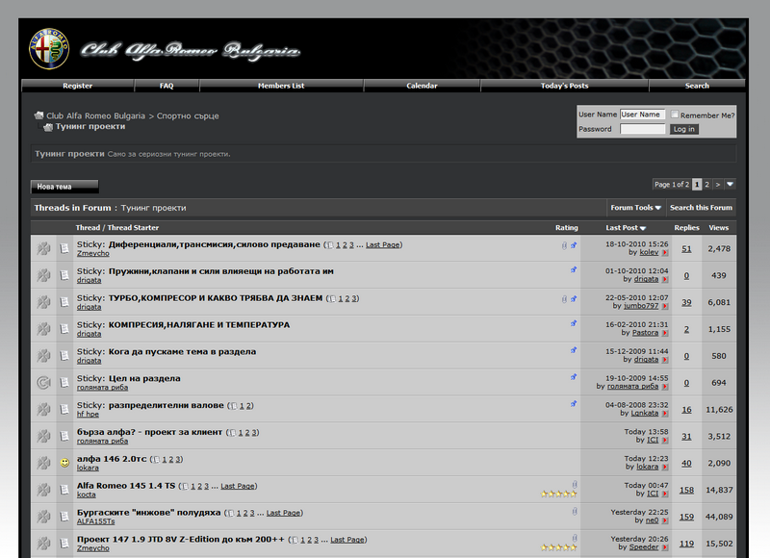Image resolution: width=770 pixels, height=558 pixels.
Task: Open thread ТУРБО,КОМПРЕСОР И КАКВО ТРЯБВА ДА ЗНАЕМ
Action: (216, 298)
